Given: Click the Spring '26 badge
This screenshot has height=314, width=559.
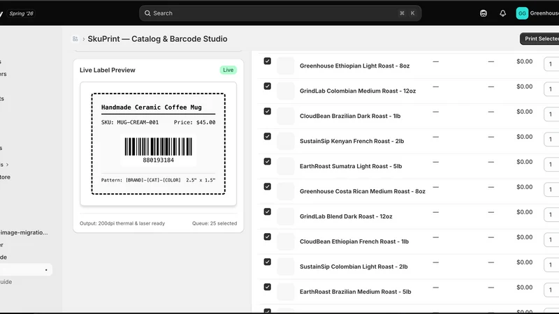Looking at the screenshot, I should (x=22, y=13).
